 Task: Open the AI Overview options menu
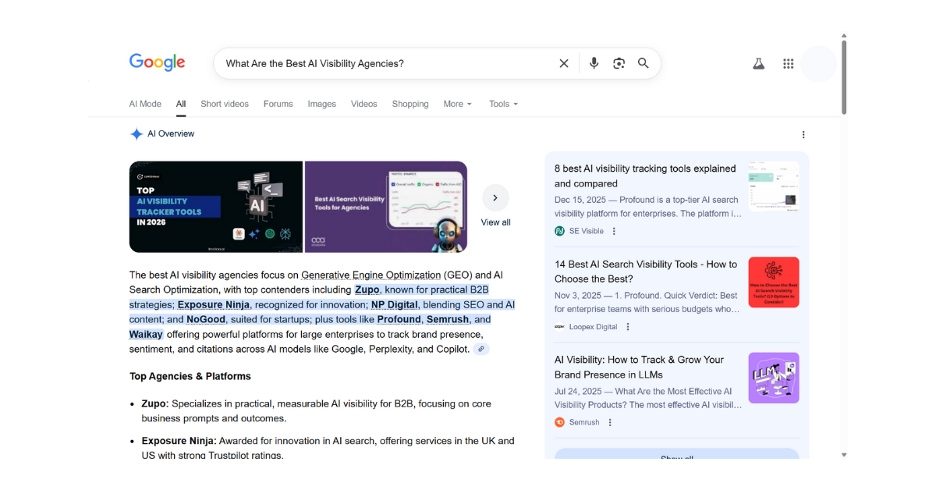(803, 134)
